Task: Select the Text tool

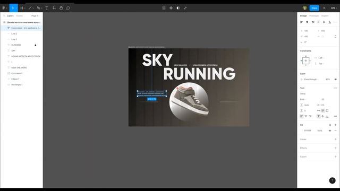Action: pyautogui.click(x=47, y=8)
